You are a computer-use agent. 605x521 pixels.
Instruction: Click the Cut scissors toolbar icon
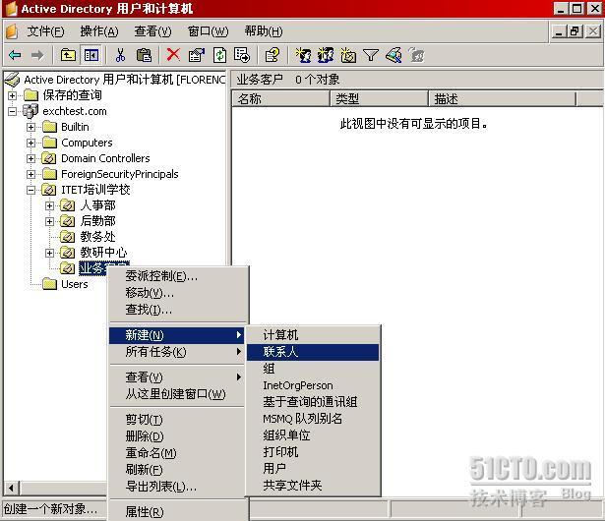click(x=120, y=55)
